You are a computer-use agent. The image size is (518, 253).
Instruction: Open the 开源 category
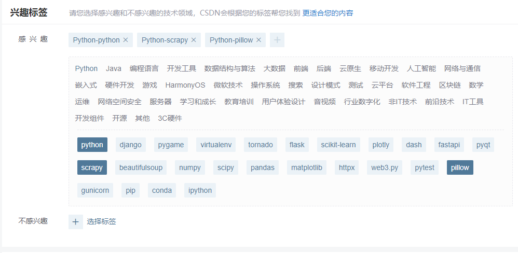(119, 118)
